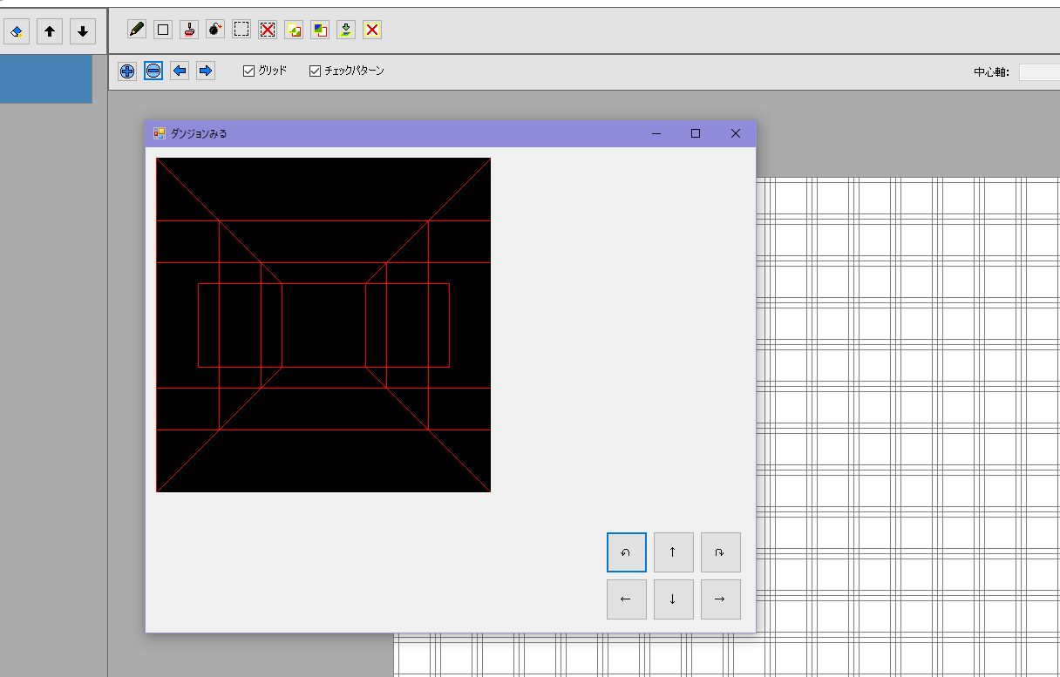Select the pencil drawing tool
The width and height of the screenshot is (1060, 677).
[137, 30]
